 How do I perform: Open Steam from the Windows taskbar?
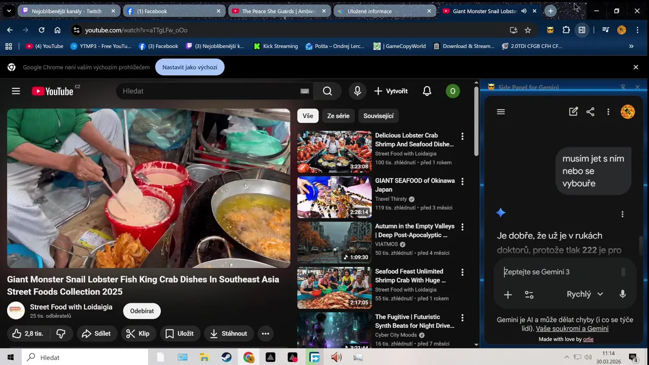pyautogui.click(x=226, y=357)
